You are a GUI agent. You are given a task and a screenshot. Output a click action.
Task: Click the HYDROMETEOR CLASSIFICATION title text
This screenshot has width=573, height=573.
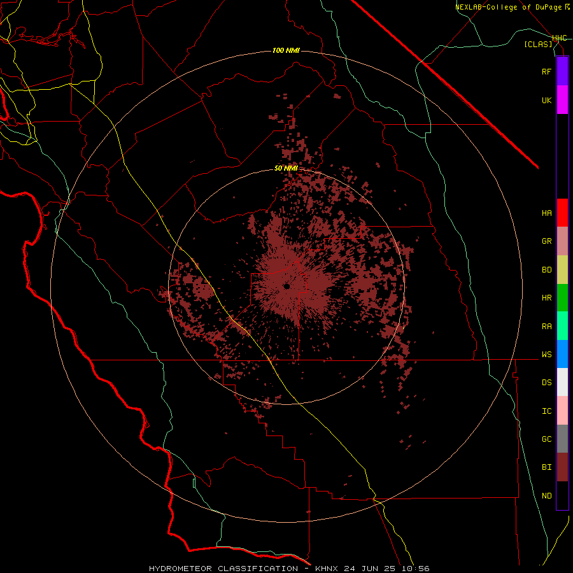coord(223,569)
